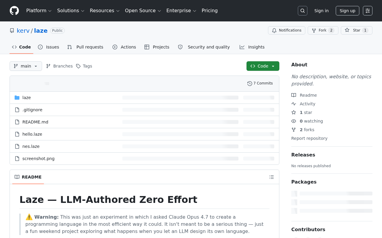Open the laze folder
Screen dimensions: 382x238
(x=27, y=98)
